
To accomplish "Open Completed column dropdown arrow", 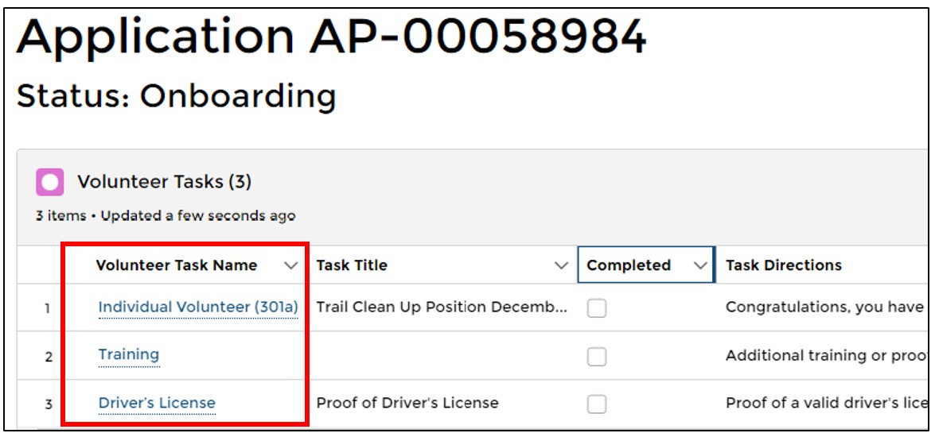I will coord(700,265).
